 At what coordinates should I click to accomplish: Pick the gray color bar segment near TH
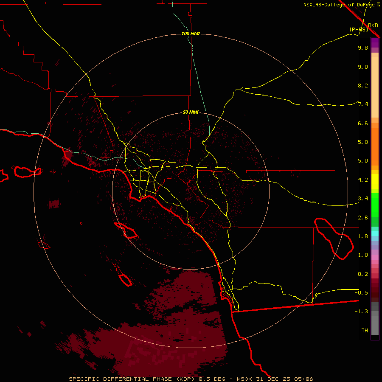(x=375, y=326)
